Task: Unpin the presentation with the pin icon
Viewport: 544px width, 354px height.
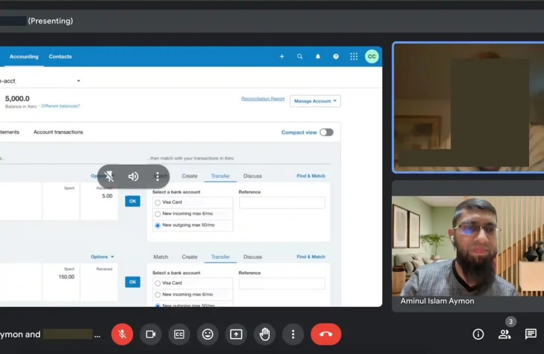Action: click(x=109, y=176)
